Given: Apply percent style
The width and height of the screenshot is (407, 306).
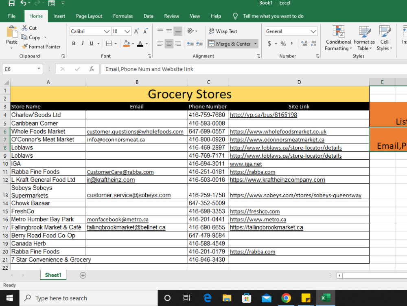Looking at the screenshot, I should click(x=283, y=44).
